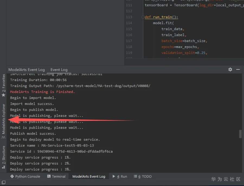
Task: Hide the event log panel with the minimize dash
Action: [238, 69]
